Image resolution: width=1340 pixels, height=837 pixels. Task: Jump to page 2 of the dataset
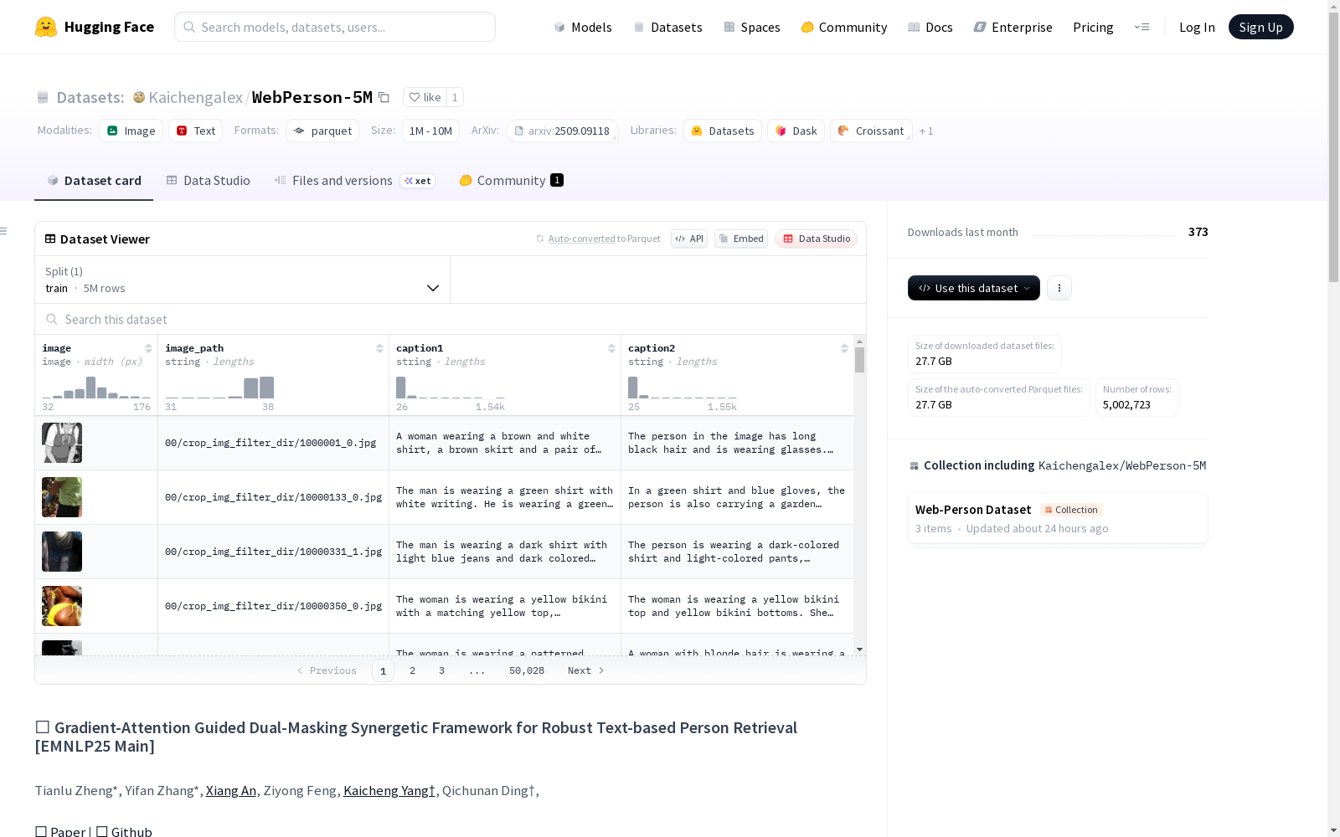pos(412,670)
